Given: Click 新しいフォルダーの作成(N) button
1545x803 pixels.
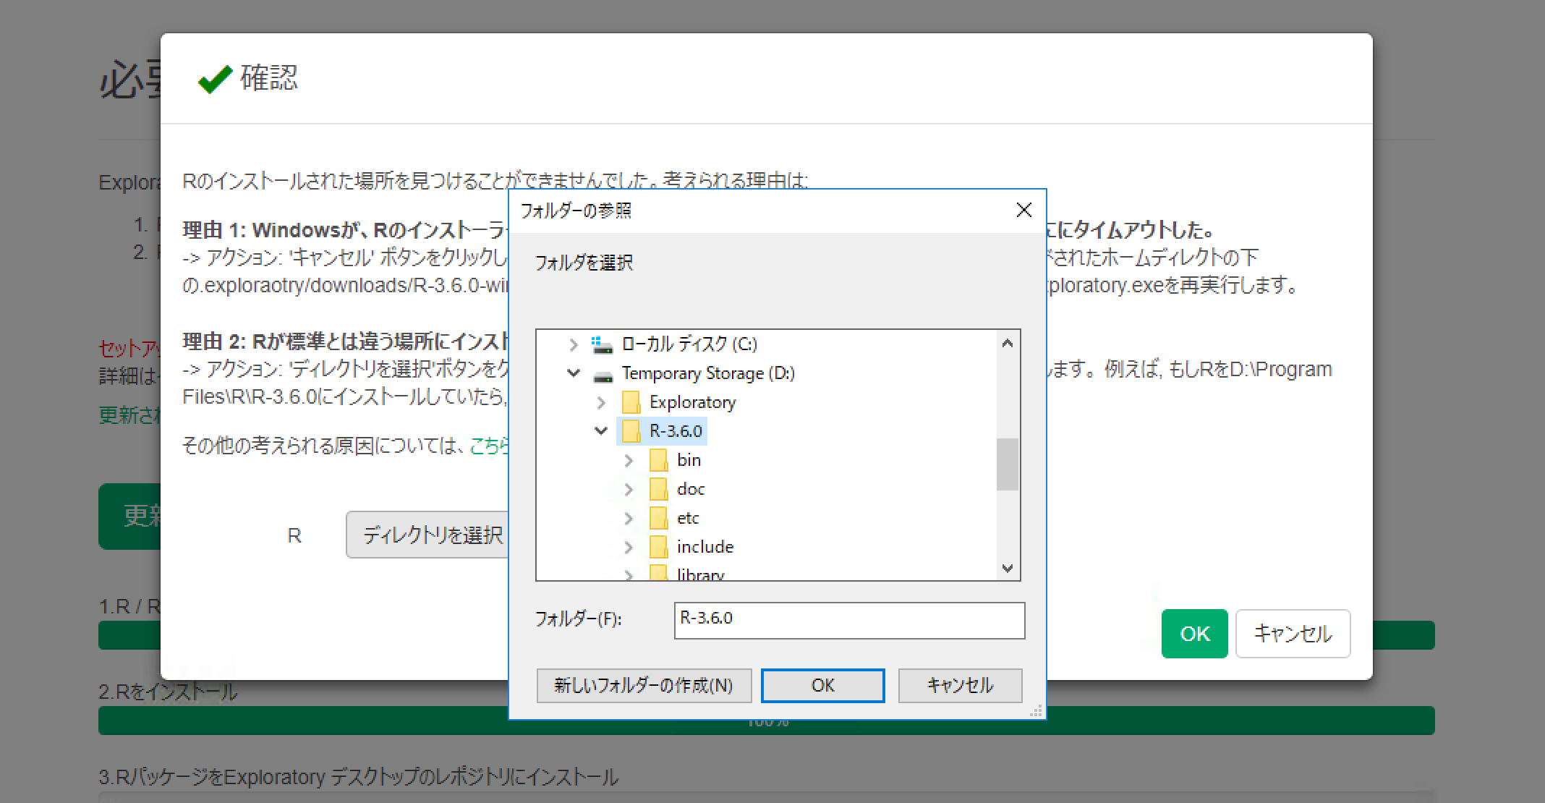Looking at the screenshot, I should tap(644, 685).
